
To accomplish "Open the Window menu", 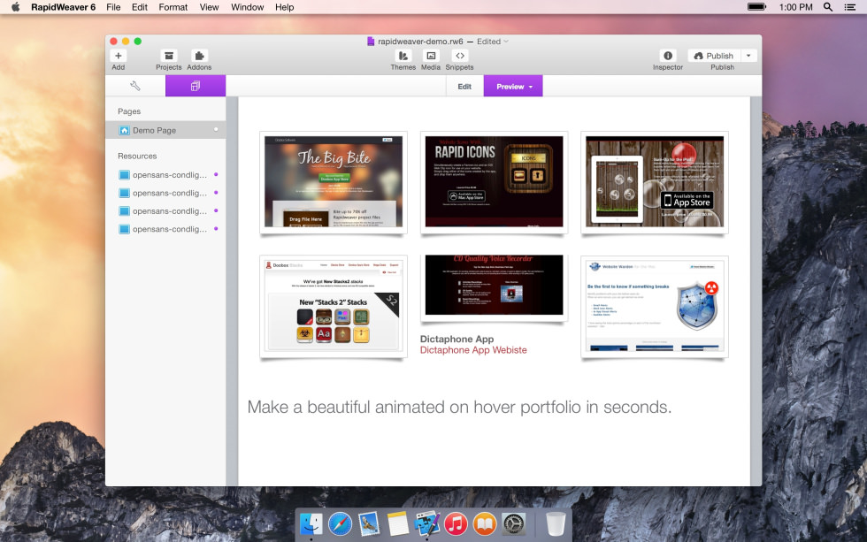I will pyautogui.click(x=247, y=7).
